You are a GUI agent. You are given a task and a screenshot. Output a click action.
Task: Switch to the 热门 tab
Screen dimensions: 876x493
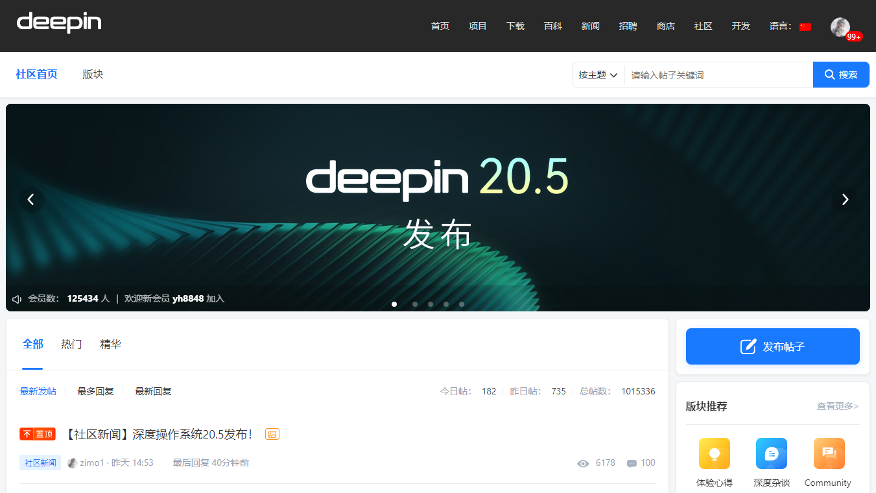(71, 344)
